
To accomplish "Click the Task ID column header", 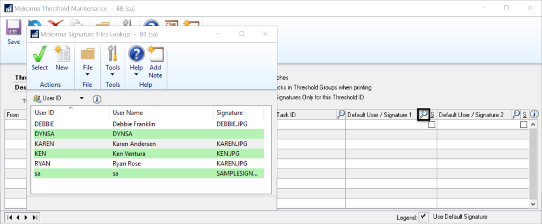I will point(286,114).
